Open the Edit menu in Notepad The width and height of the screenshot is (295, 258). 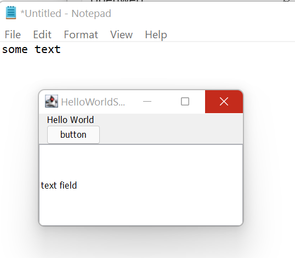(42, 34)
